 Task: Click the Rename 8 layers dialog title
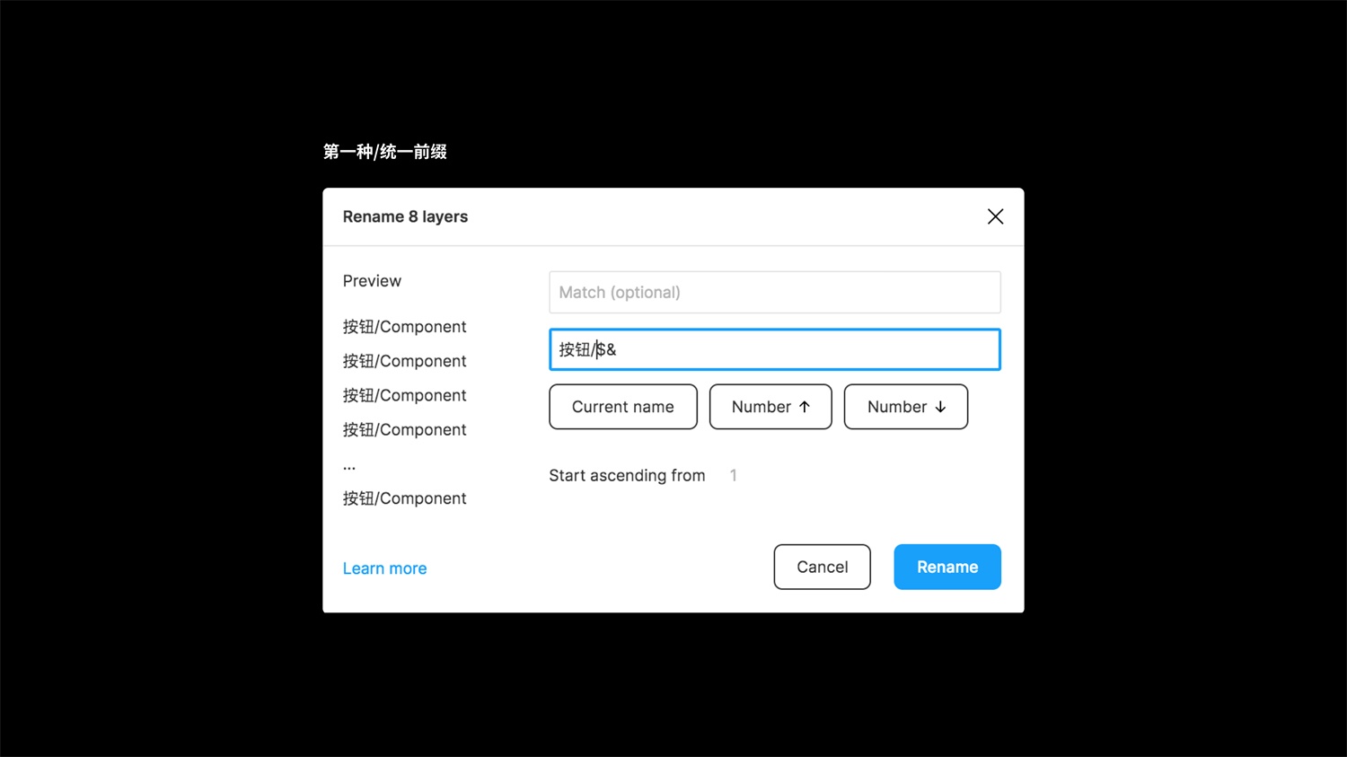click(405, 216)
